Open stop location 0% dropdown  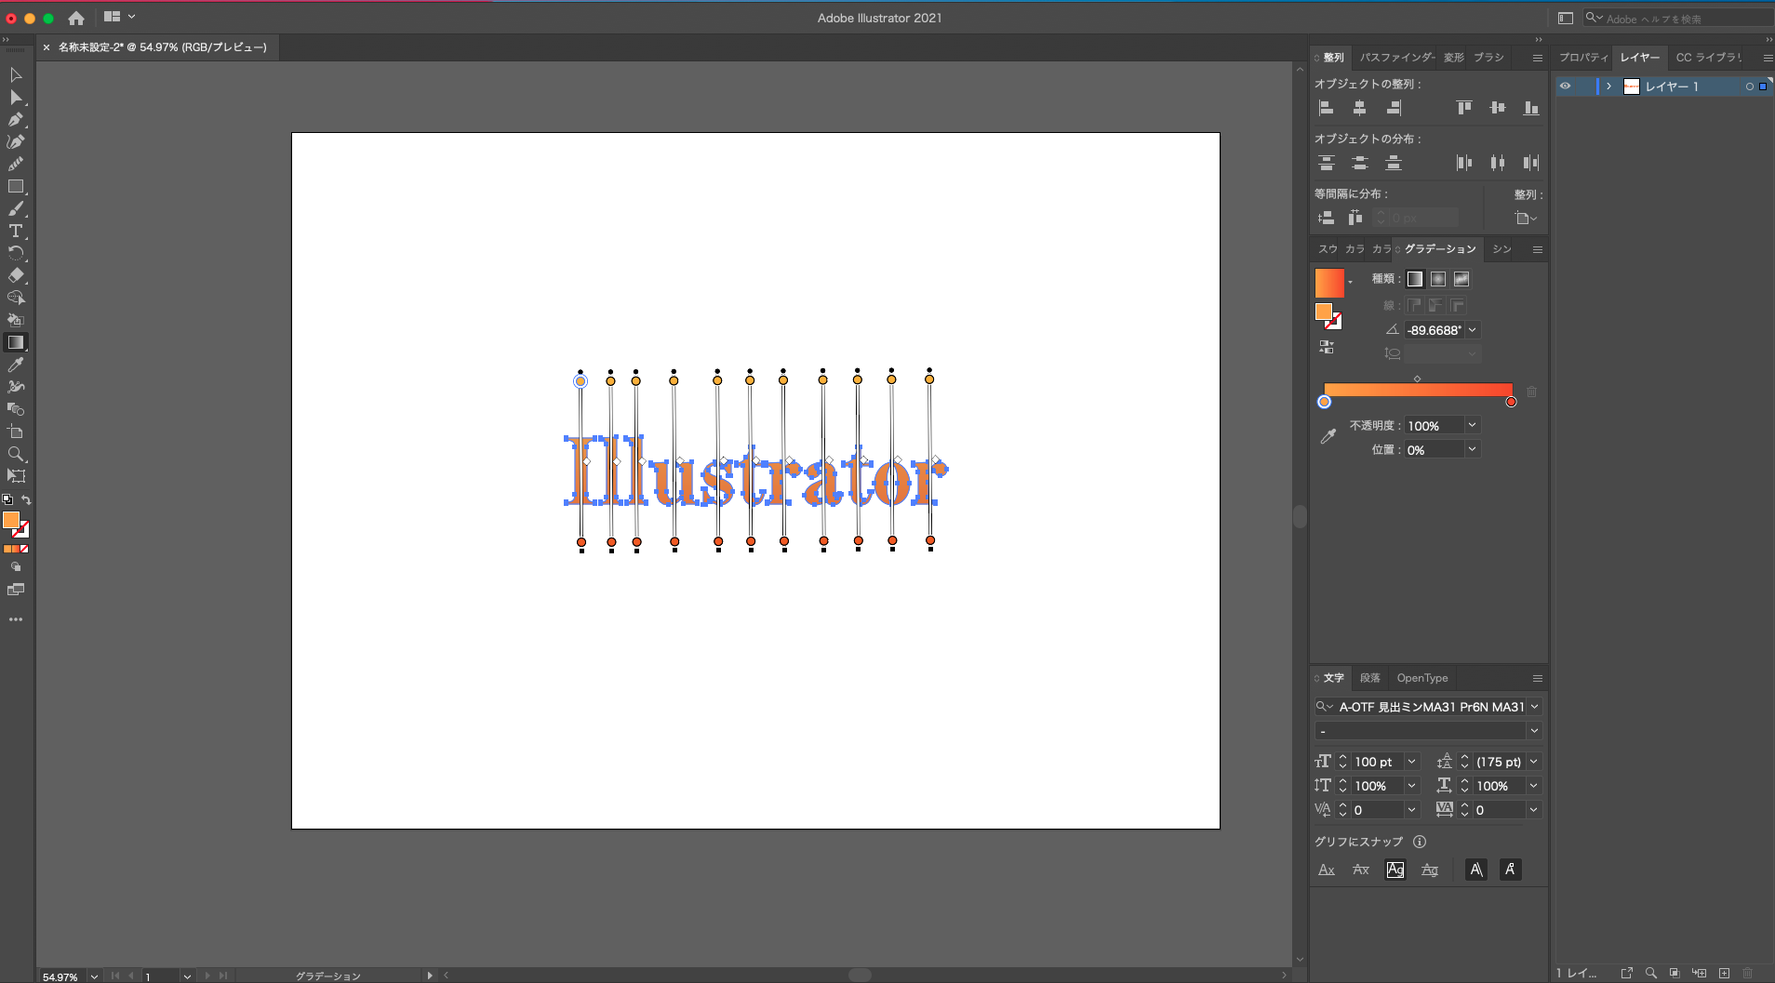1473,449
